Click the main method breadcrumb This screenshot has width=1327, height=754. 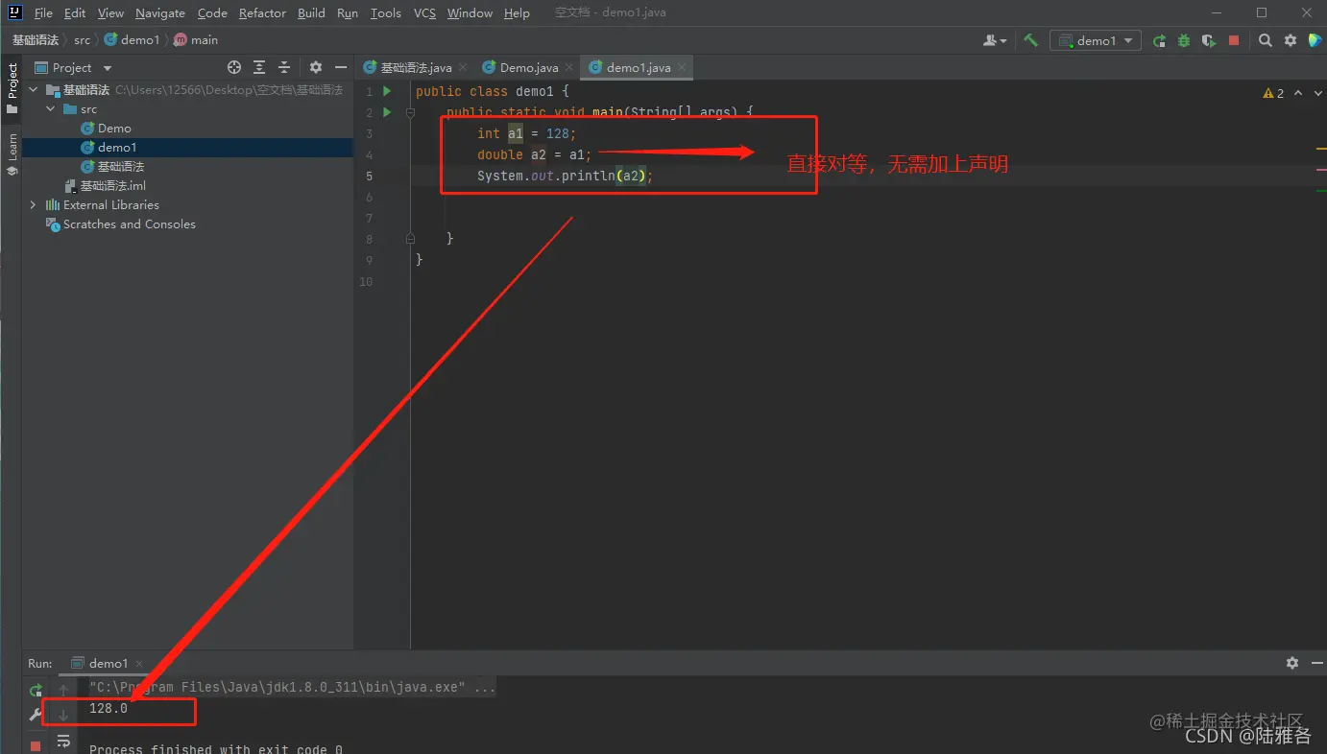pos(196,40)
